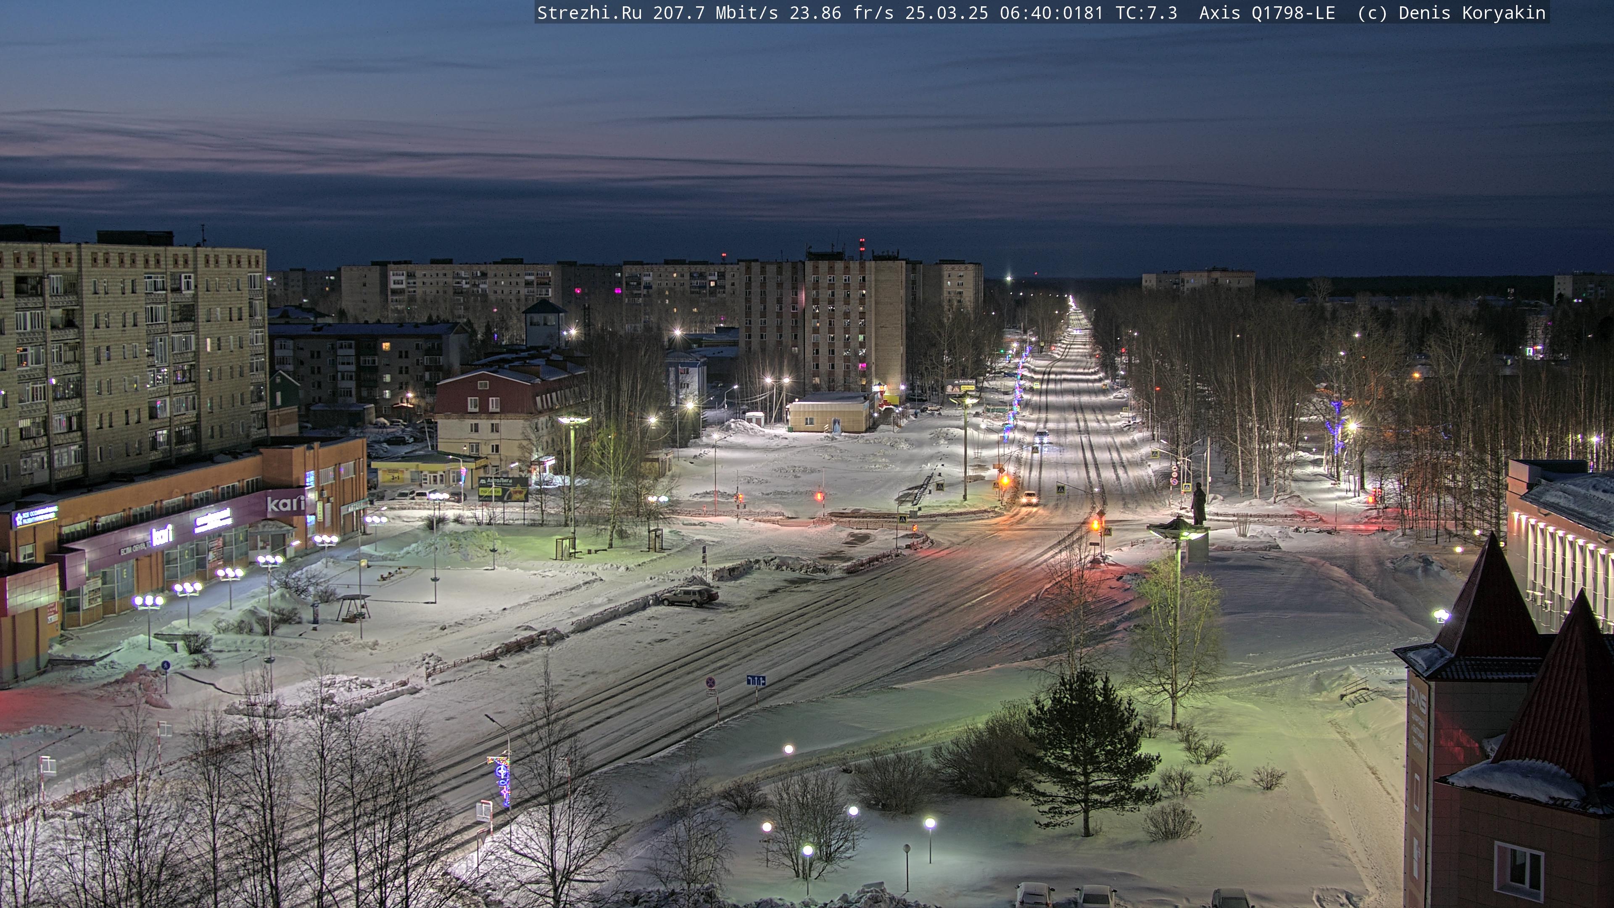
Task: Click the Strezhi.Ru text in the overlay
Action: click(589, 13)
